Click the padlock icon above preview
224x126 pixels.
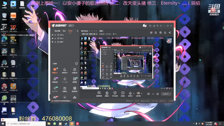(156, 32)
